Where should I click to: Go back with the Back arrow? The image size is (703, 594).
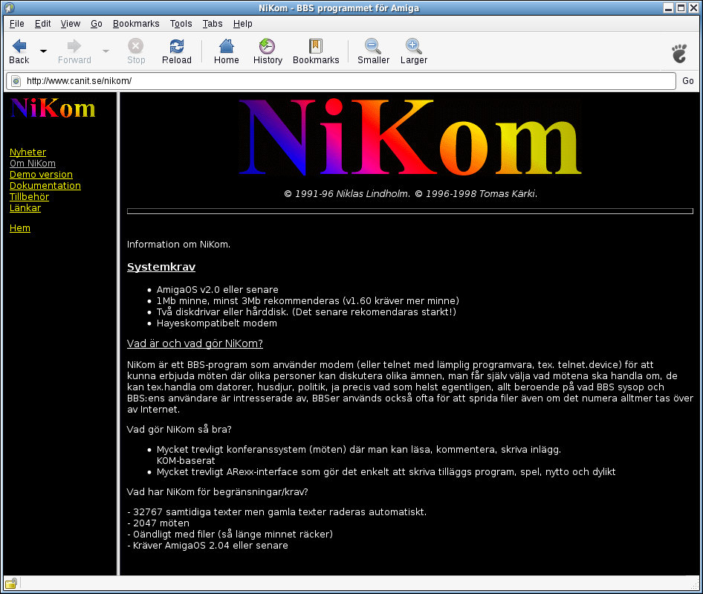click(19, 51)
